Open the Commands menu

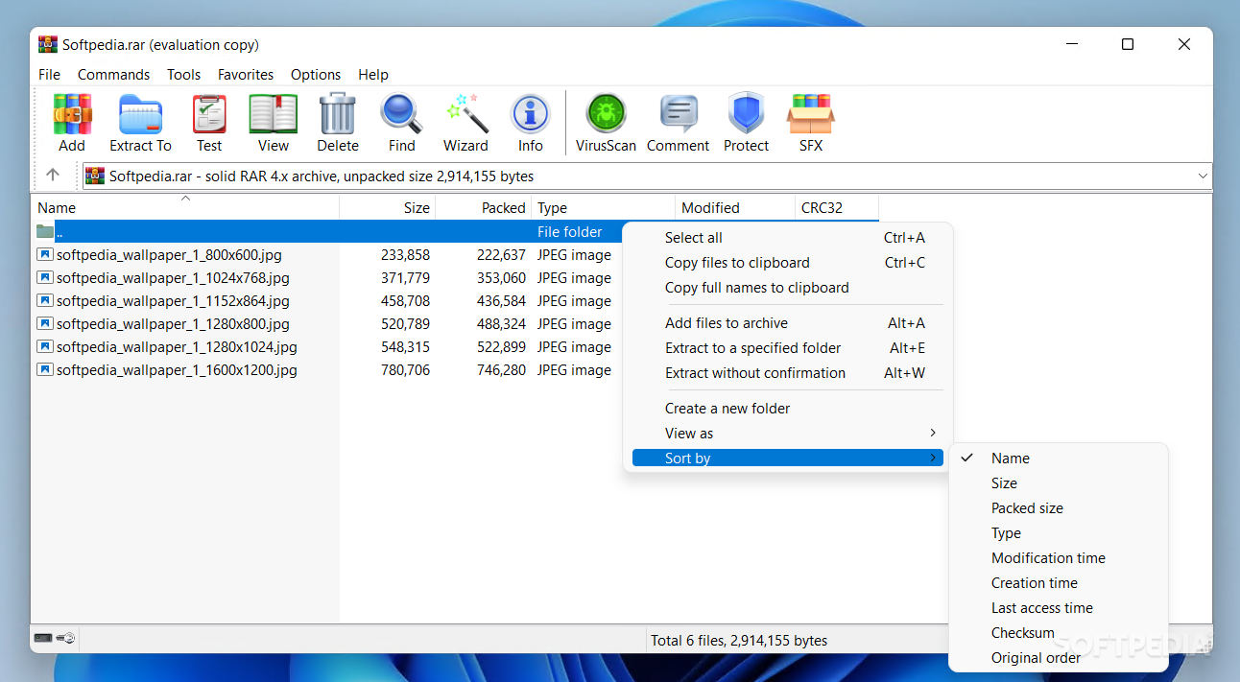[113, 74]
